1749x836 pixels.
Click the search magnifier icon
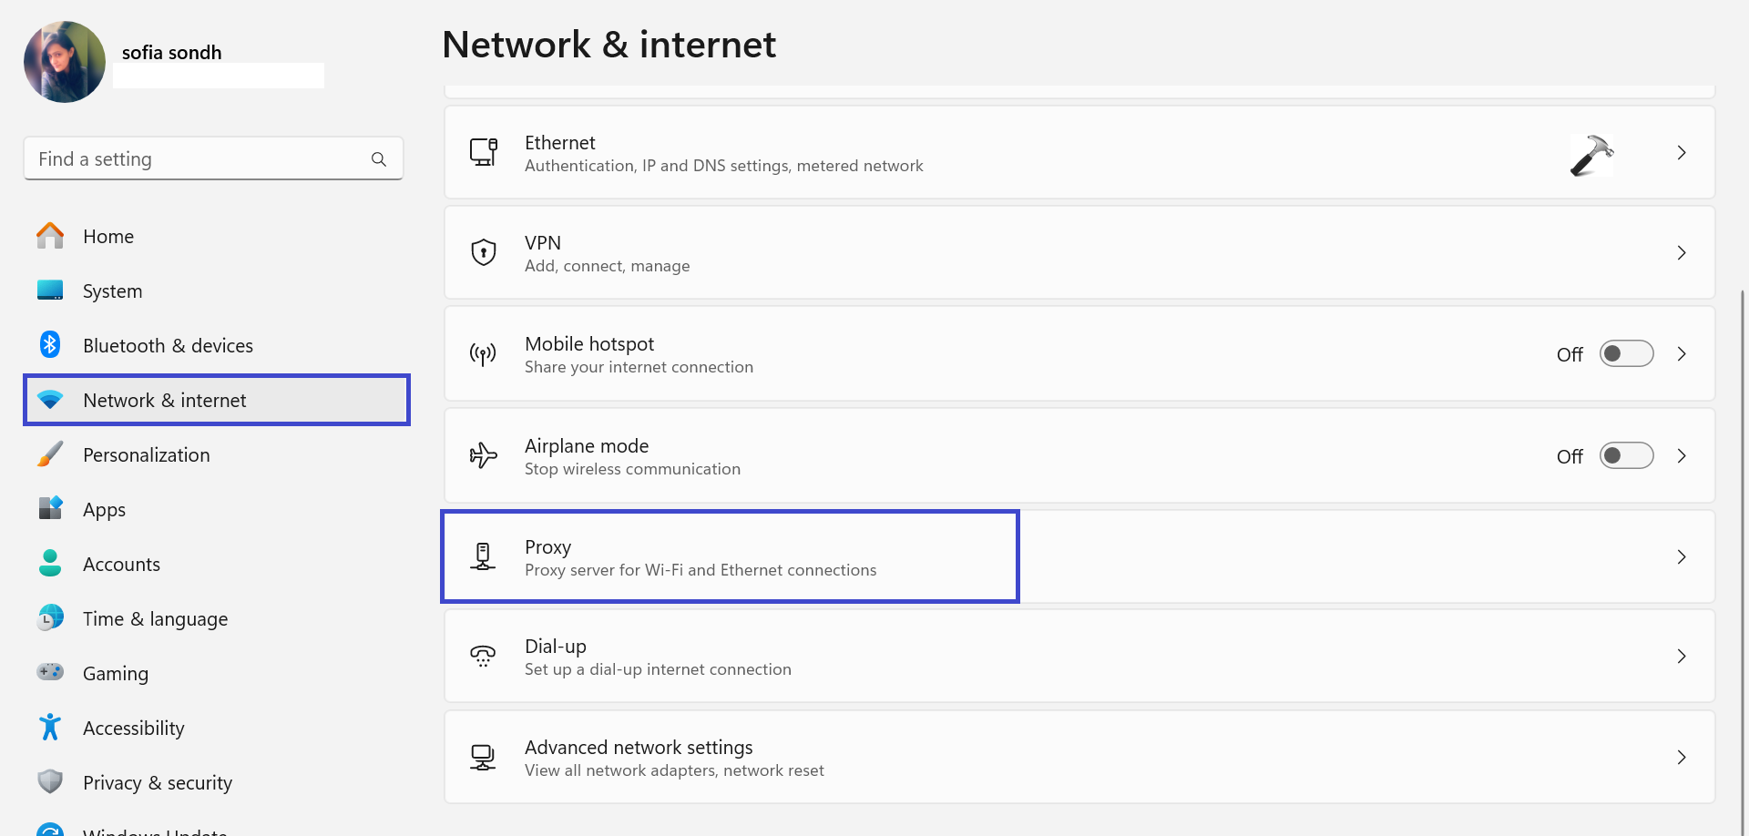click(379, 159)
